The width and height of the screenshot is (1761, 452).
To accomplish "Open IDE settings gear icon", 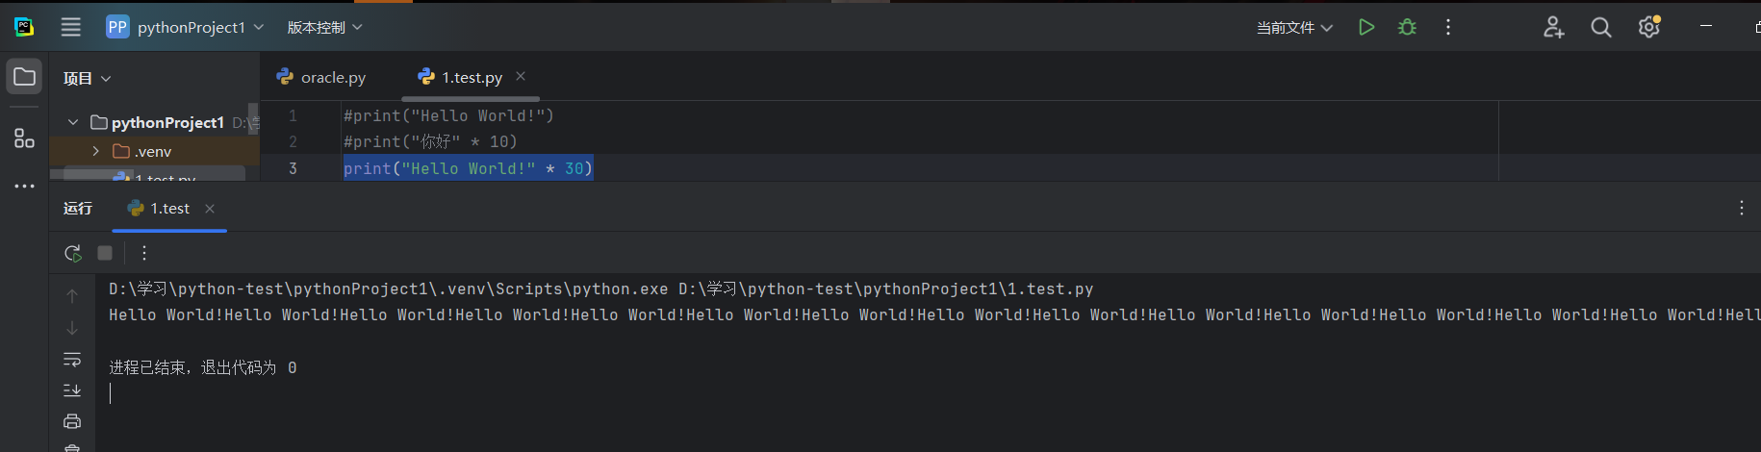I will pos(1649,27).
